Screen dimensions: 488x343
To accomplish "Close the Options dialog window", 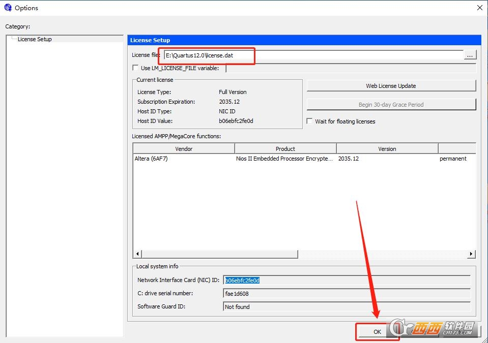I will click(480, 8).
